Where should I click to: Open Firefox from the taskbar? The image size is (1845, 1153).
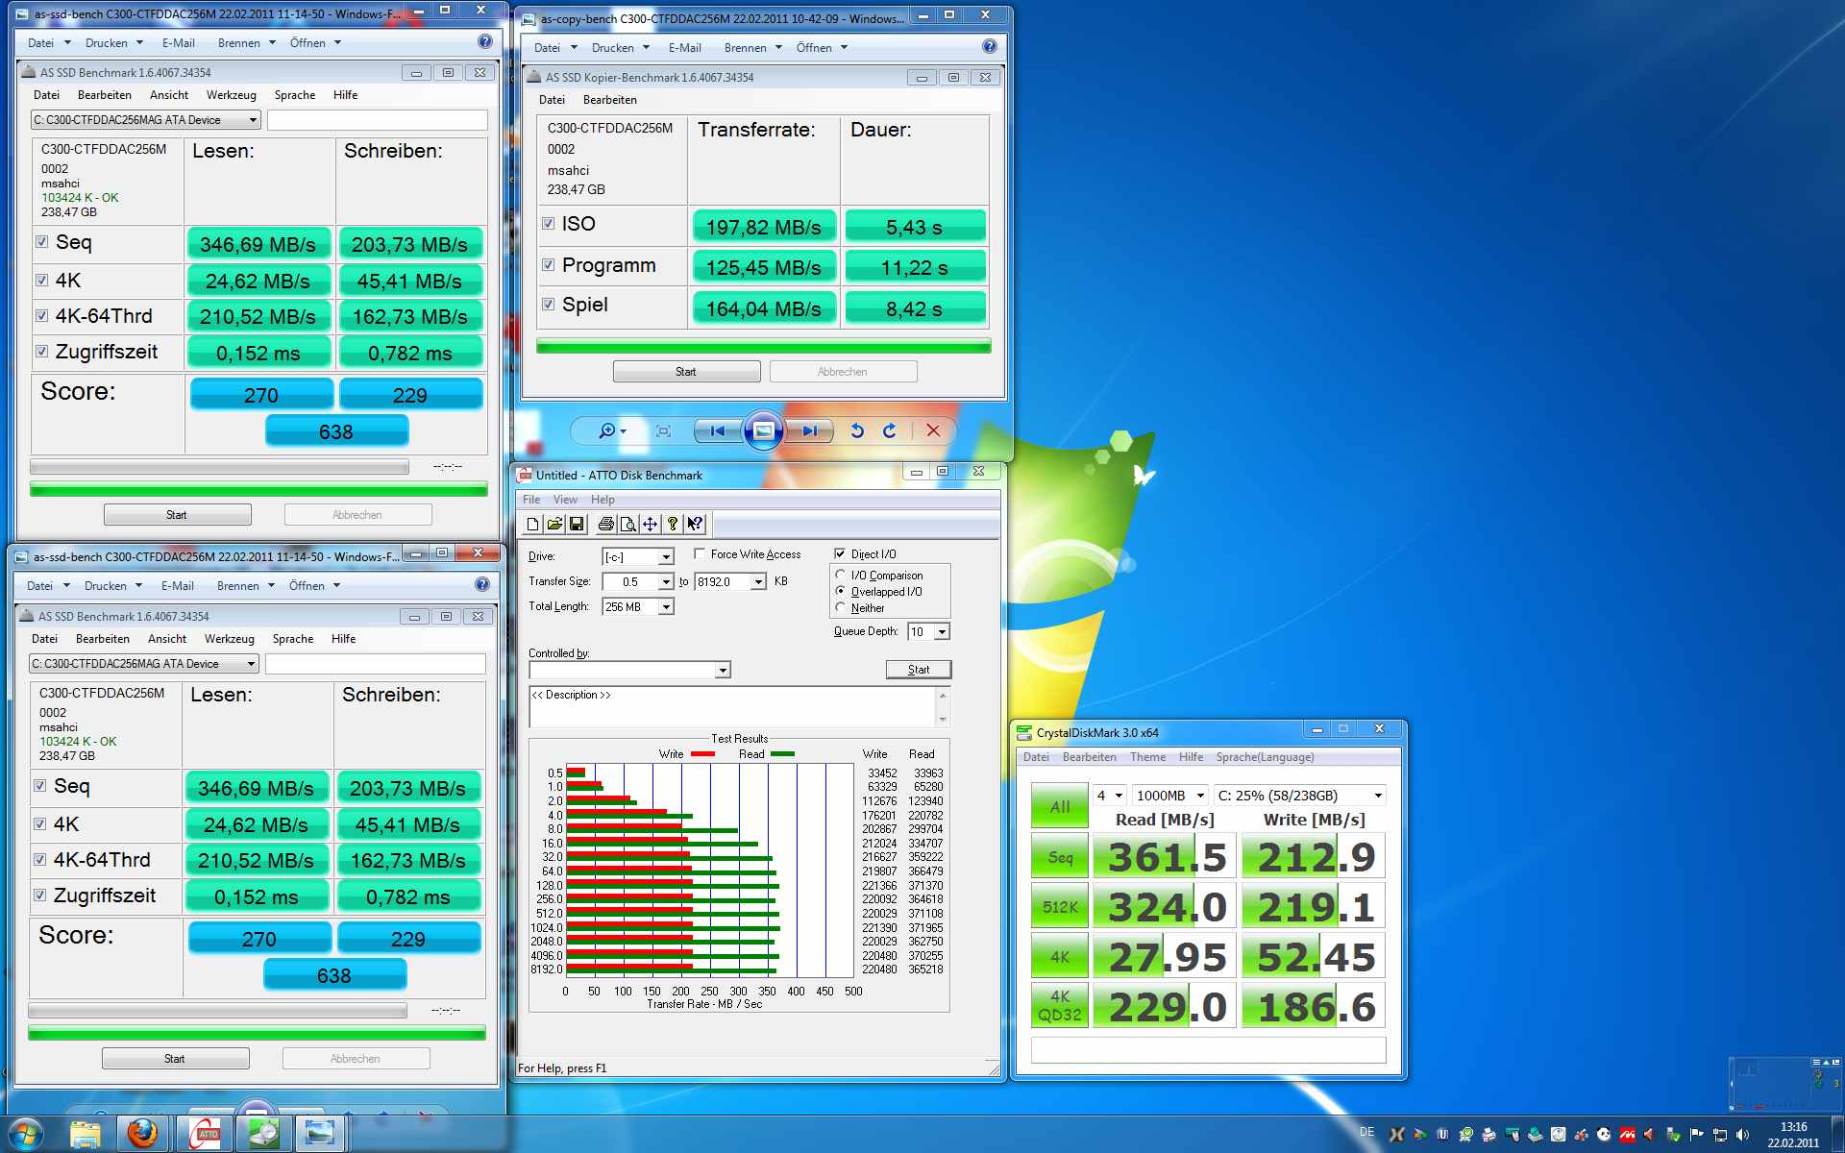pos(142,1134)
